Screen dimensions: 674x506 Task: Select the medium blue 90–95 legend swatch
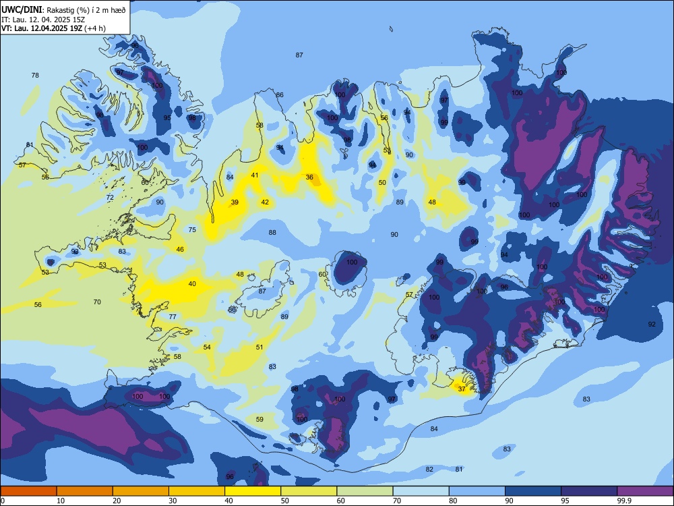pyautogui.click(x=533, y=491)
